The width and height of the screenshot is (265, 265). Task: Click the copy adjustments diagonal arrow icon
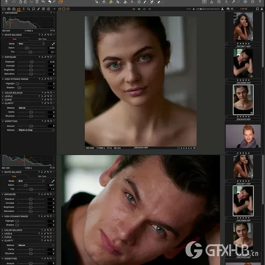click(233, 2)
